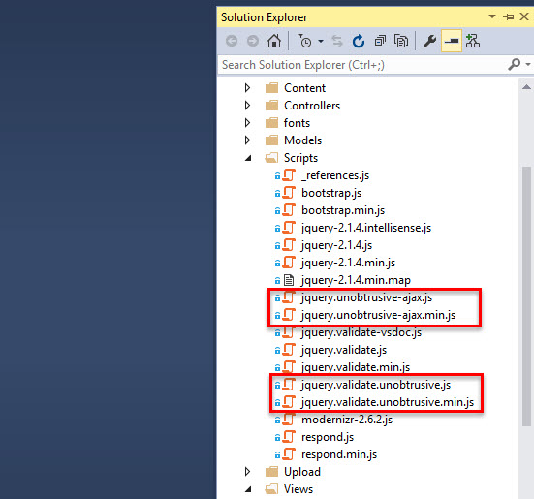This screenshot has width=534, height=499.
Task: Collapse the Scripts folder
Action: (248, 158)
